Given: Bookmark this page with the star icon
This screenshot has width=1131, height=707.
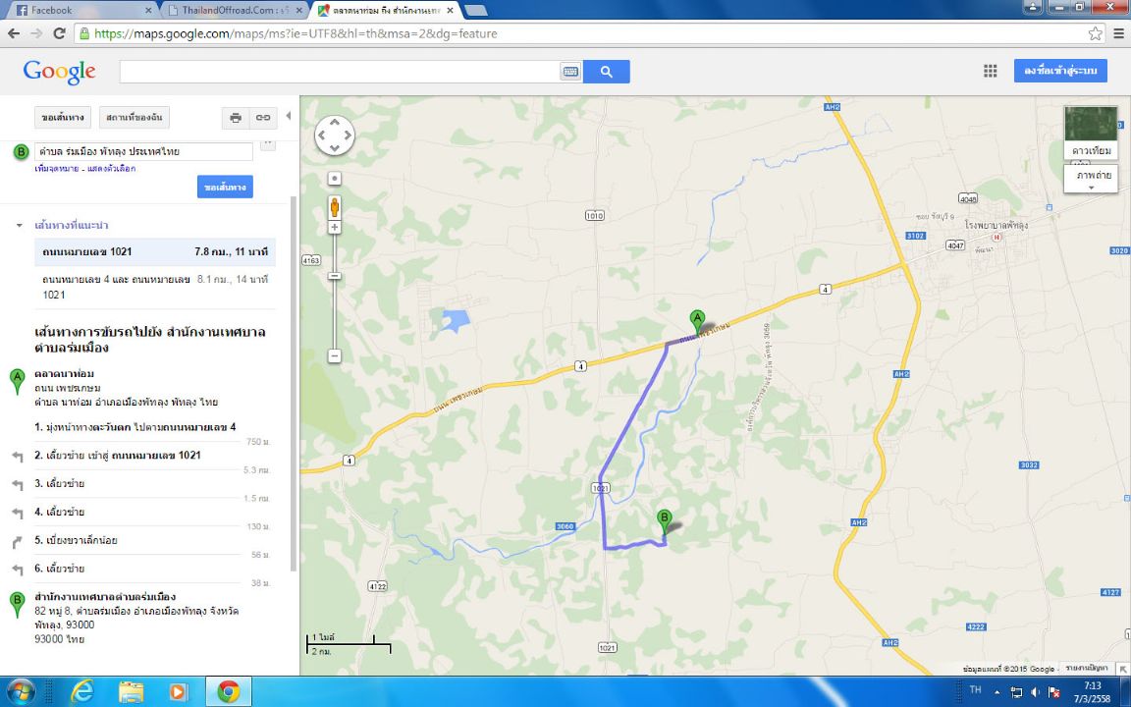Looking at the screenshot, I should tap(1095, 33).
